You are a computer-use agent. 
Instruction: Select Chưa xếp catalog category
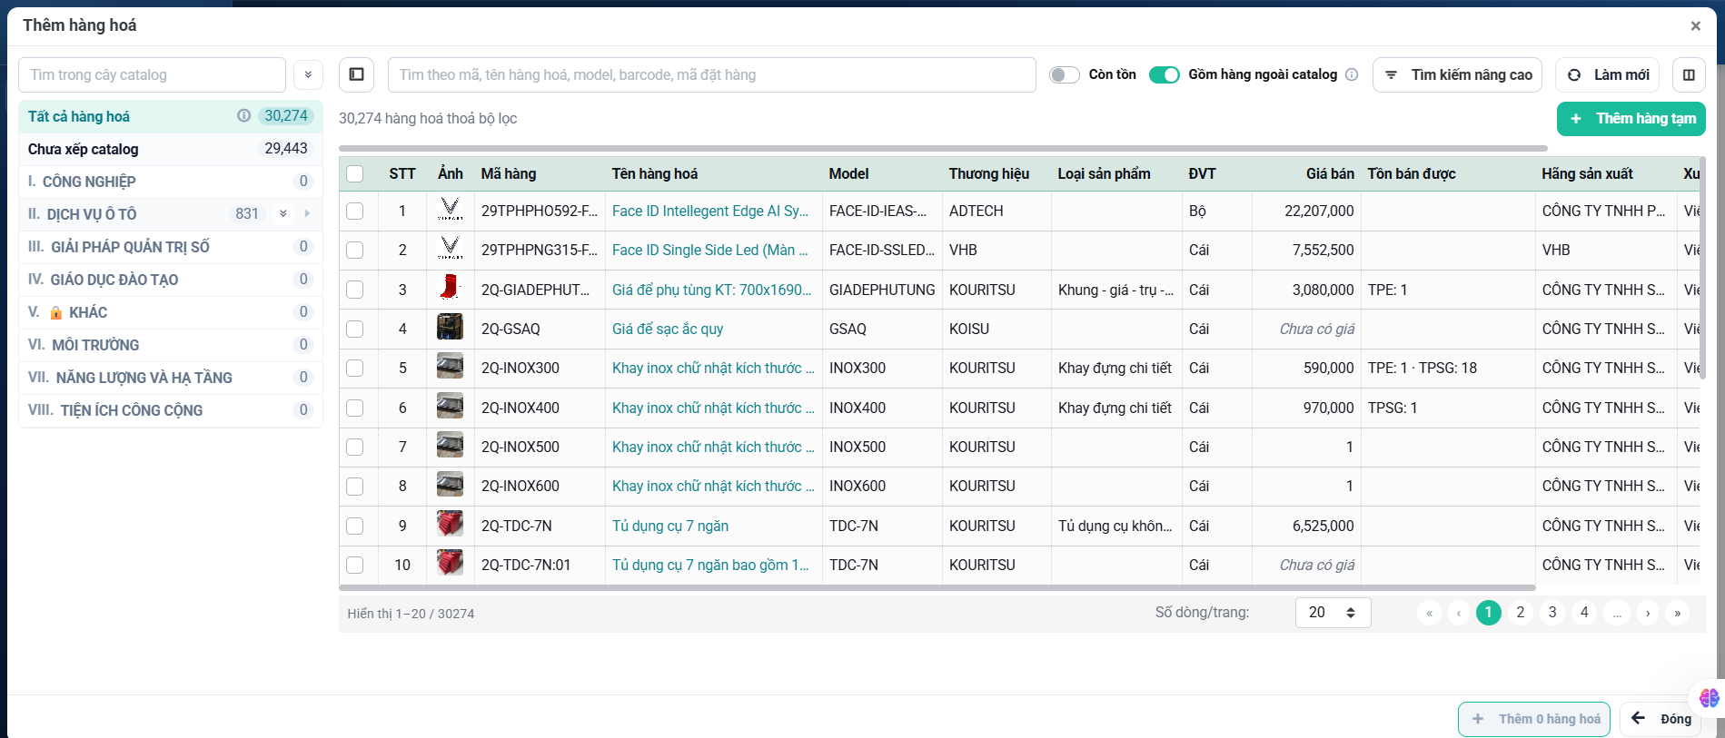171,149
